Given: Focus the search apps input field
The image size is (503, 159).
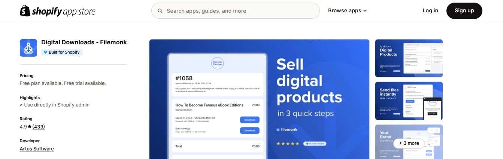Looking at the screenshot, I should click(235, 11).
